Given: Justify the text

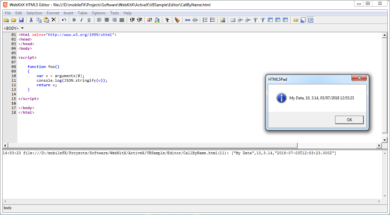Looking at the screenshot, I should [122, 20].
